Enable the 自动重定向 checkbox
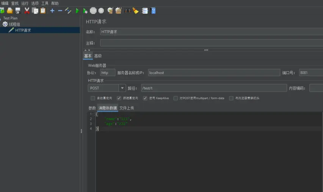 pyautogui.click(x=93, y=98)
